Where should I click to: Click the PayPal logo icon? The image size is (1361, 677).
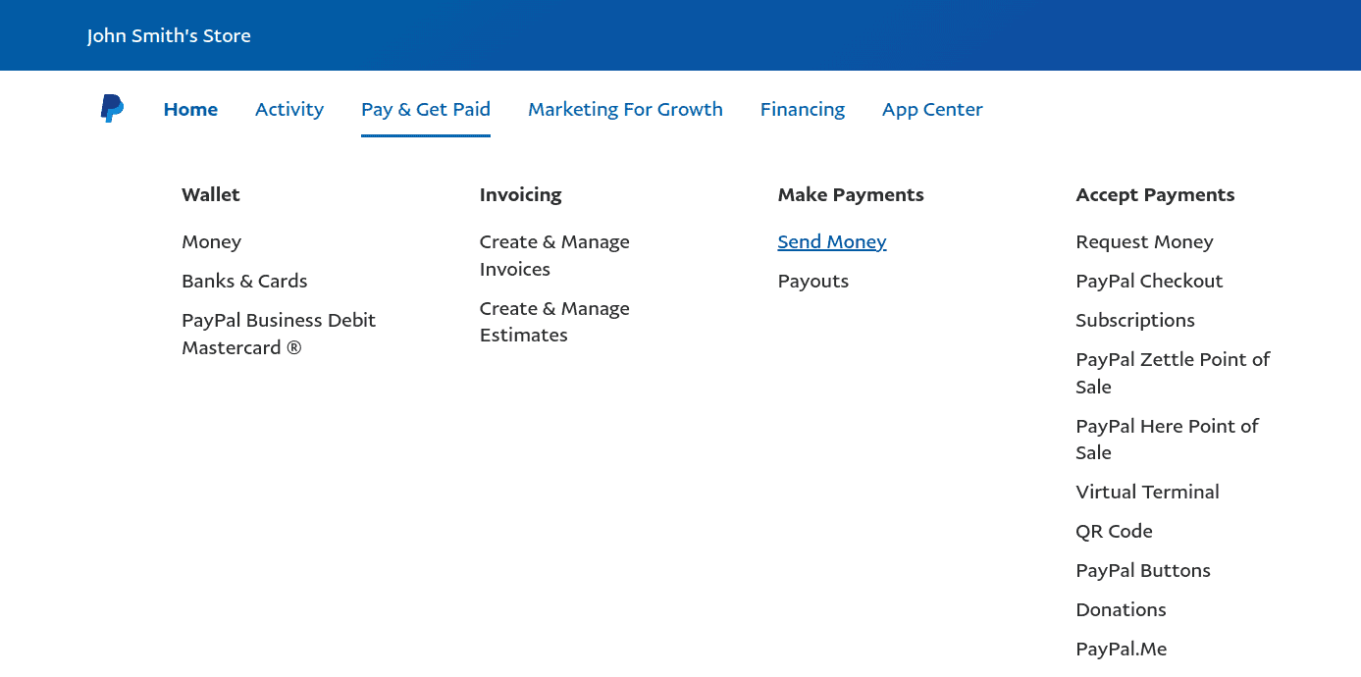(x=112, y=109)
